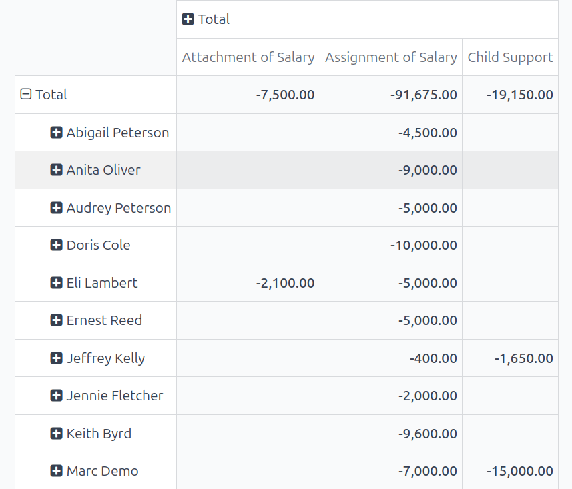The height and width of the screenshot is (489, 572).
Task: Click the plus icon next to Doris Cole
Action: [x=56, y=245]
